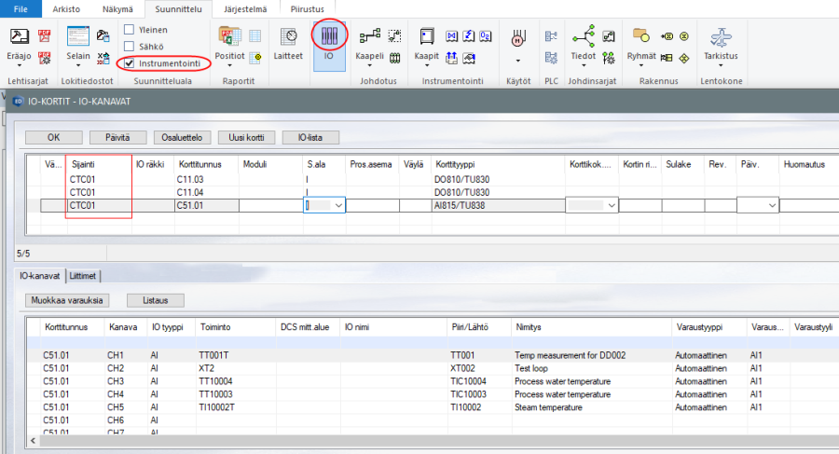Open the Päiv. dropdown in selected row

click(x=772, y=205)
